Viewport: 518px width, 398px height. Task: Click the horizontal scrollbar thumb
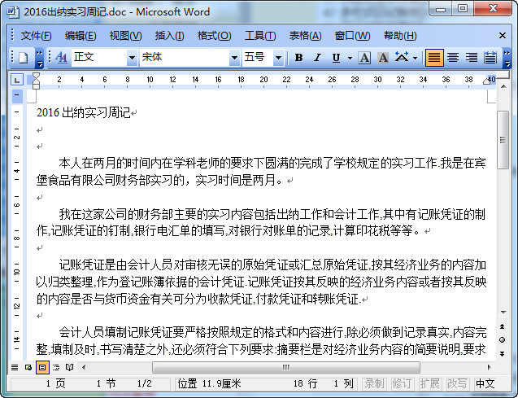pyautogui.click(x=286, y=367)
